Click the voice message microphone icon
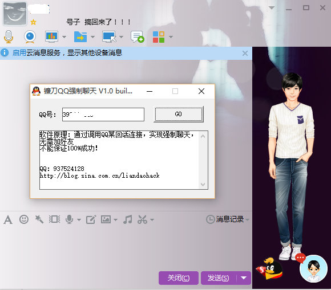The width and height of the screenshot is (331, 290). [69, 219]
